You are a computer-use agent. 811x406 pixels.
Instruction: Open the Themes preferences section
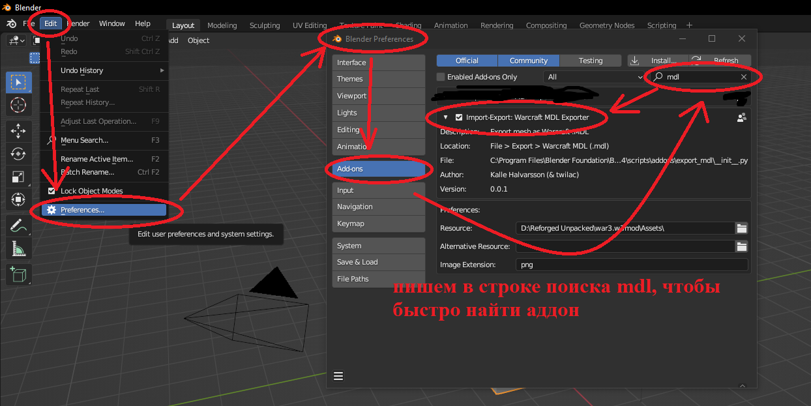point(379,79)
